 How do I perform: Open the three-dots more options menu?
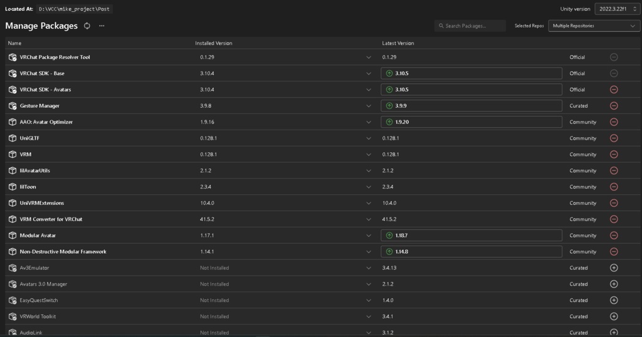(x=102, y=26)
